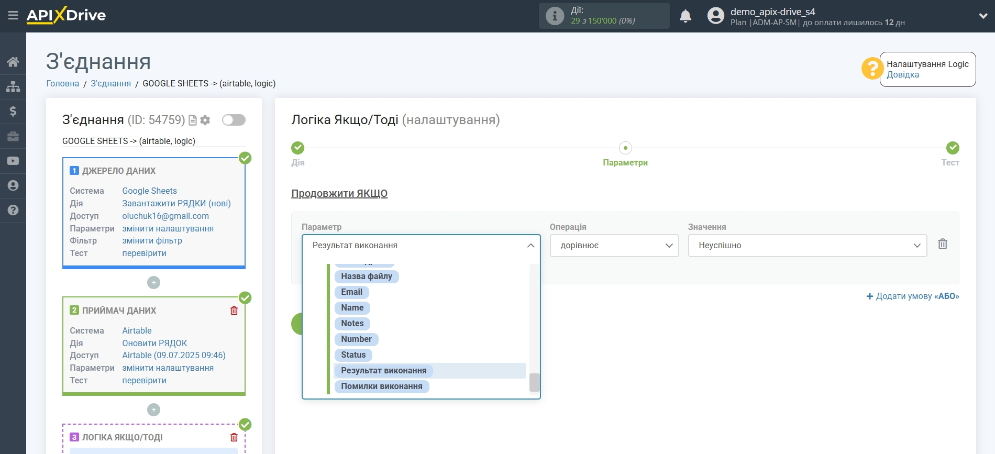Open briefcase icon in sidebar
This screenshot has height=454, width=995.
coord(13,136)
